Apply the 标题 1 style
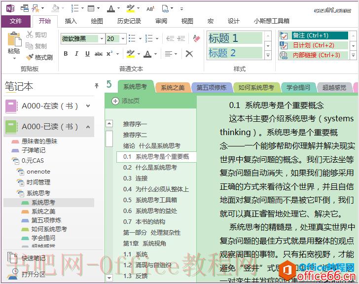The image size is (359, 284). click(235, 38)
